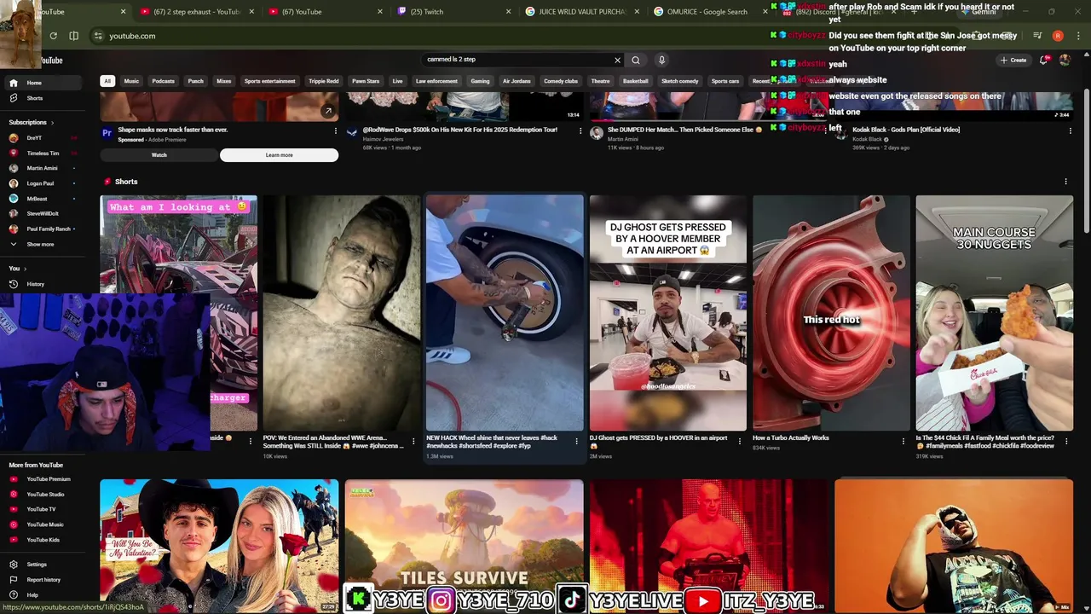Open the media control icon in Chrome toolbar
Viewport: 1091px width, 614px height.
(1037, 36)
